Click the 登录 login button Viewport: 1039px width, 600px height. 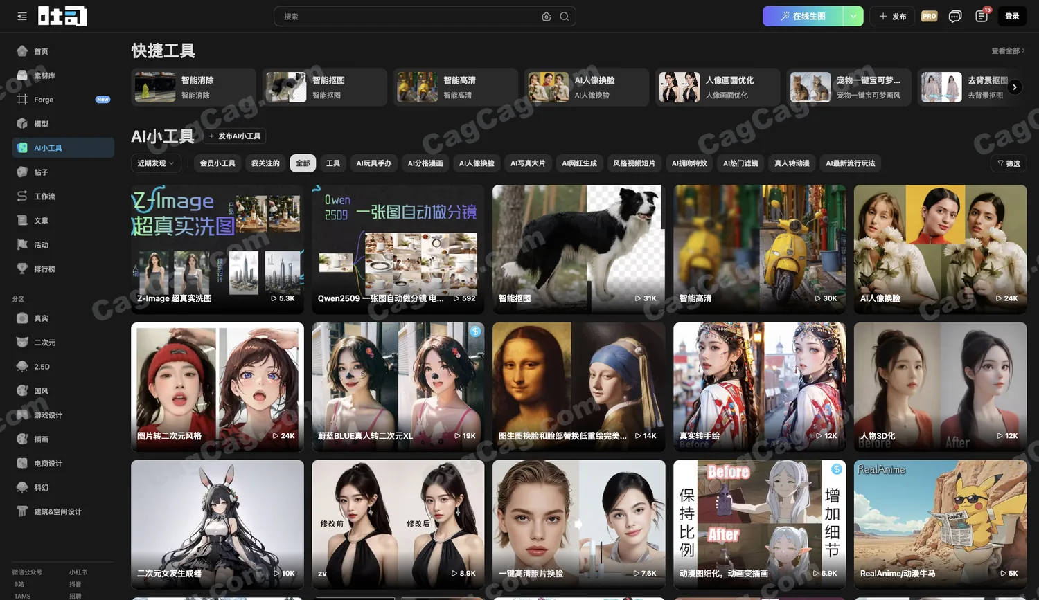pyautogui.click(x=1012, y=16)
